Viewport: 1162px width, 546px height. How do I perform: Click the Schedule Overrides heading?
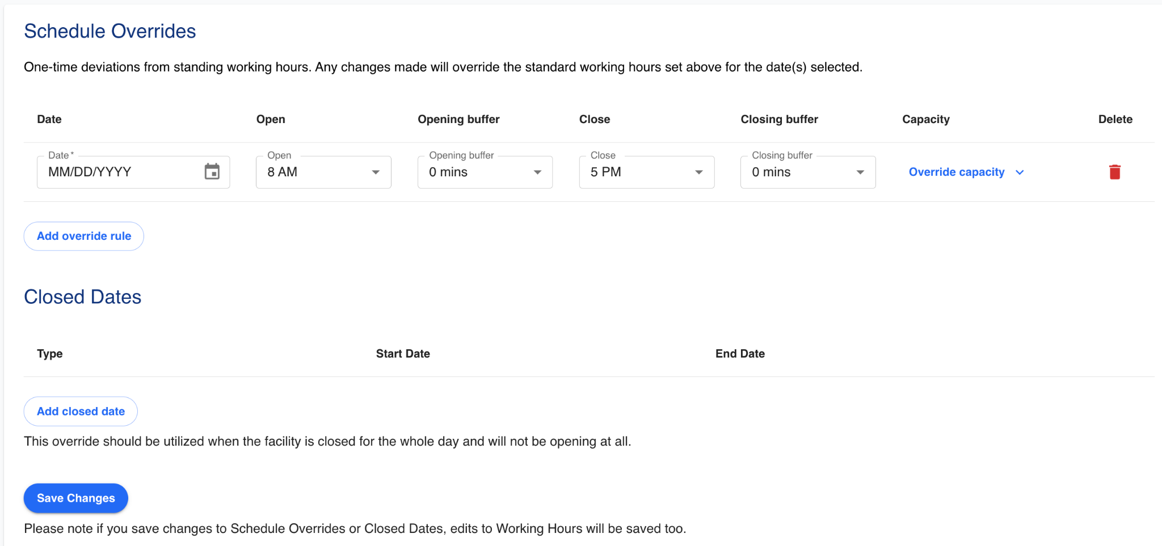110,31
